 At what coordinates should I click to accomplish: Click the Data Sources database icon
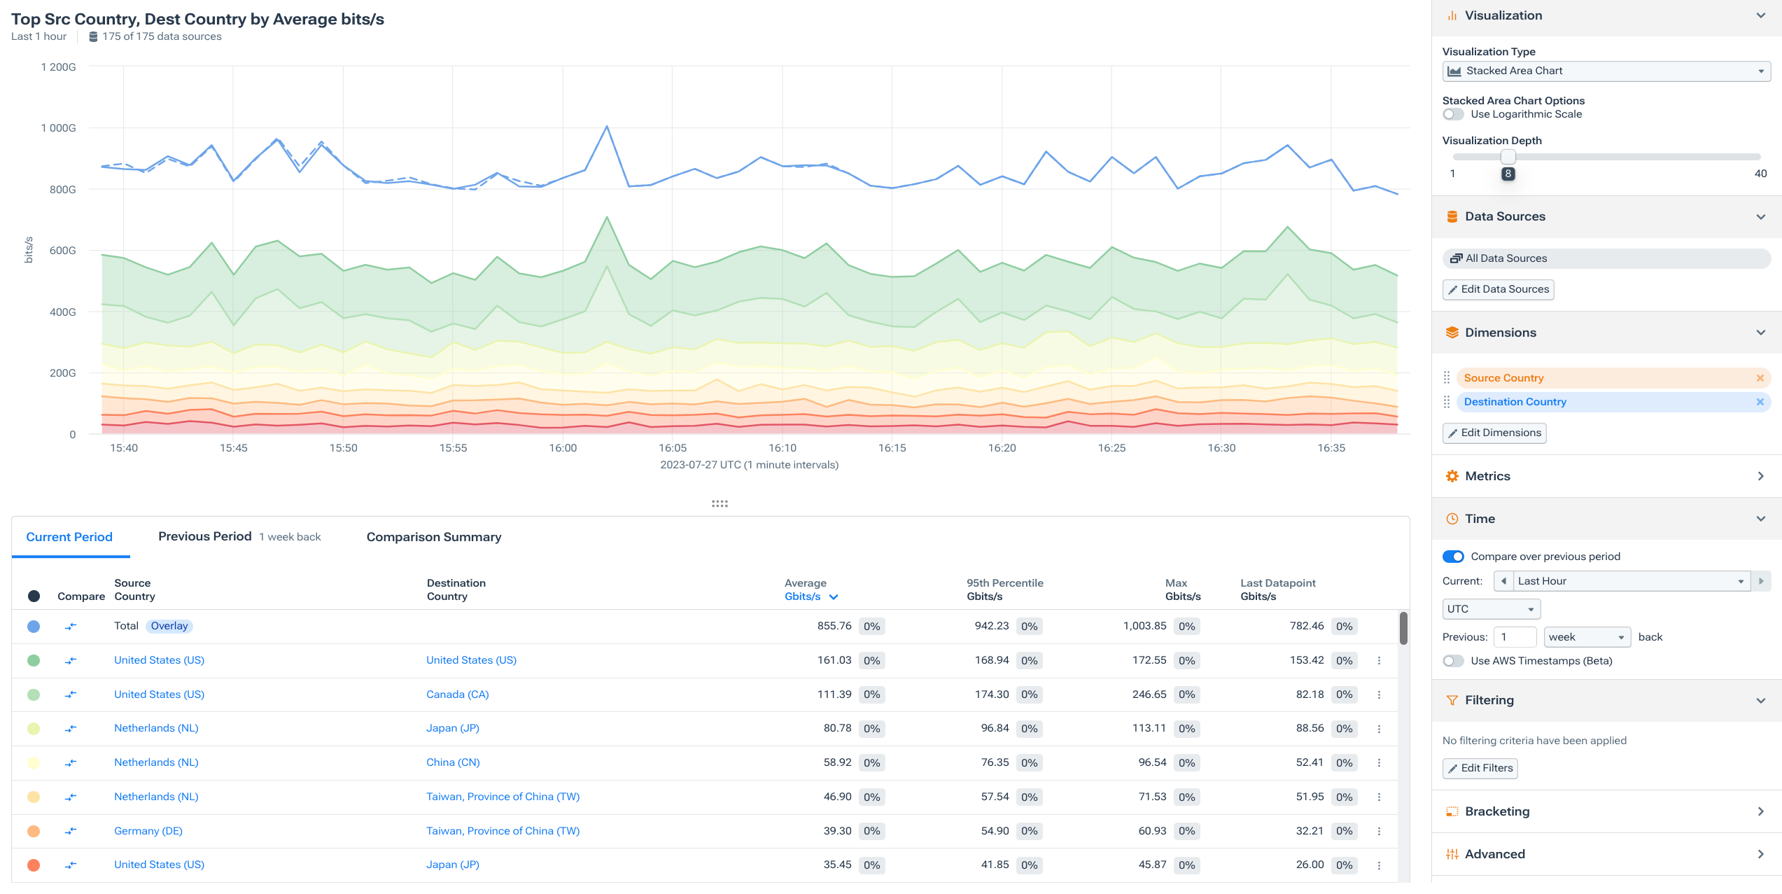click(1452, 216)
